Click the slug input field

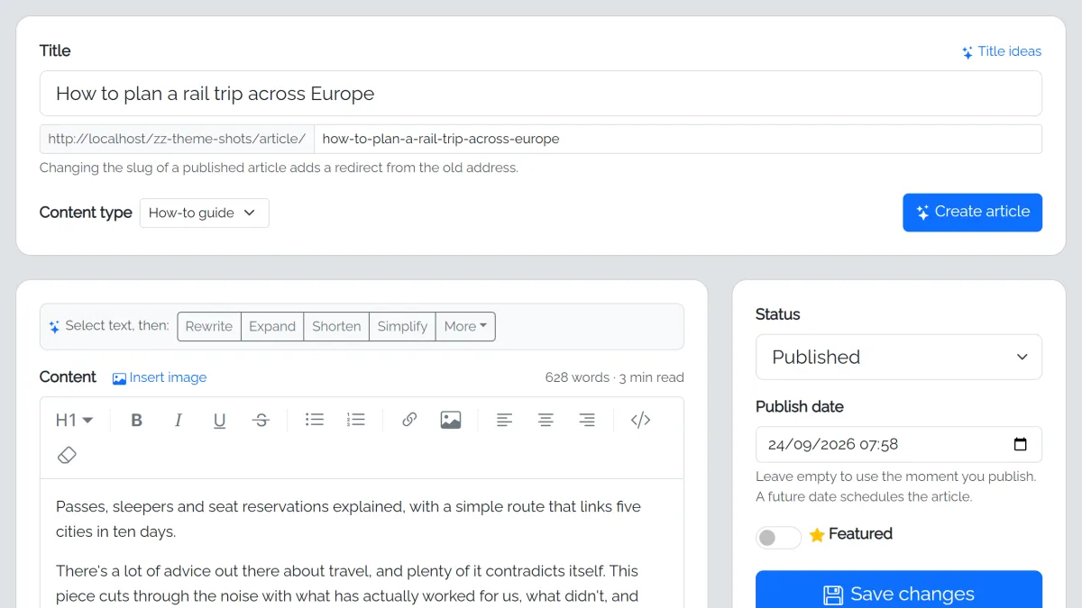tap(678, 139)
